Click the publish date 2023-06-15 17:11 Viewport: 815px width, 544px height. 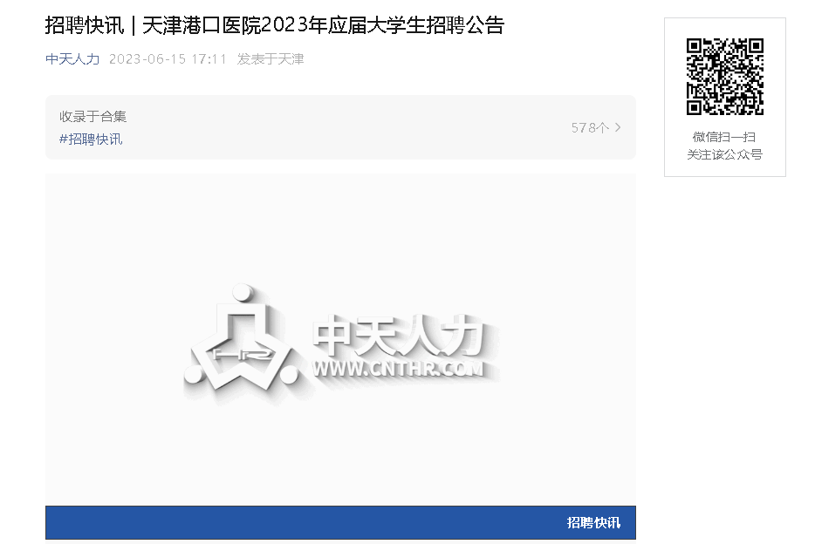pyautogui.click(x=168, y=59)
